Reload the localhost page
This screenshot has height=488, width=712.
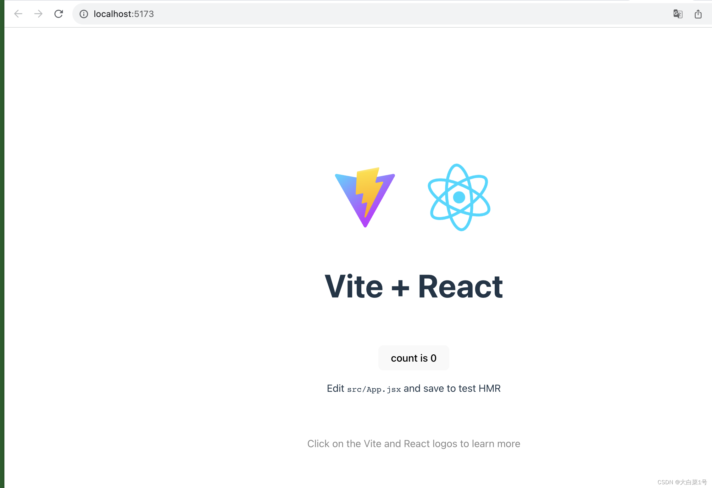pyautogui.click(x=58, y=14)
